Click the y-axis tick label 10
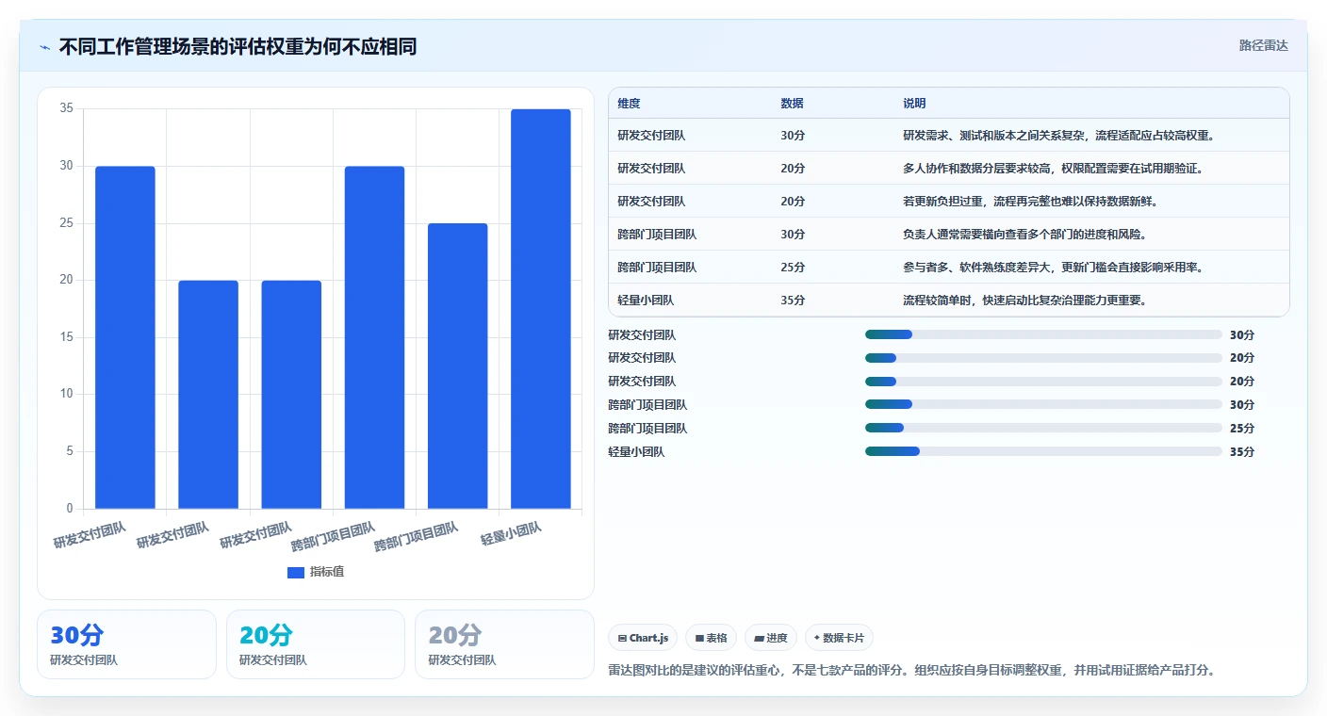 [x=66, y=395]
